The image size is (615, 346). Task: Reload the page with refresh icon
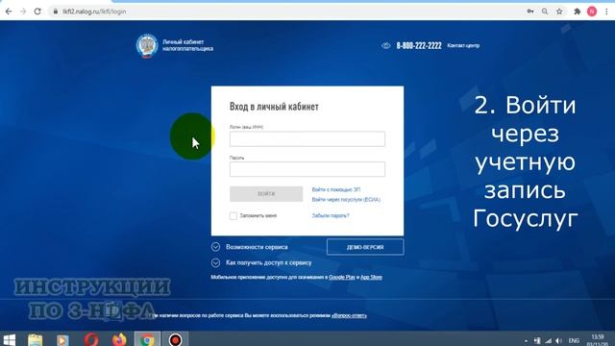[x=37, y=12]
